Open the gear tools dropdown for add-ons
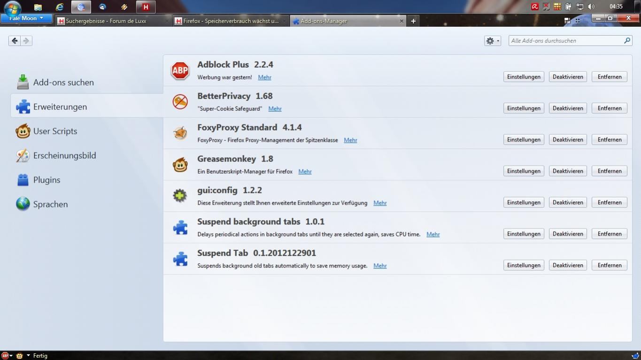The width and height of the screenshot is (641, 360). (x=493, y=41)
